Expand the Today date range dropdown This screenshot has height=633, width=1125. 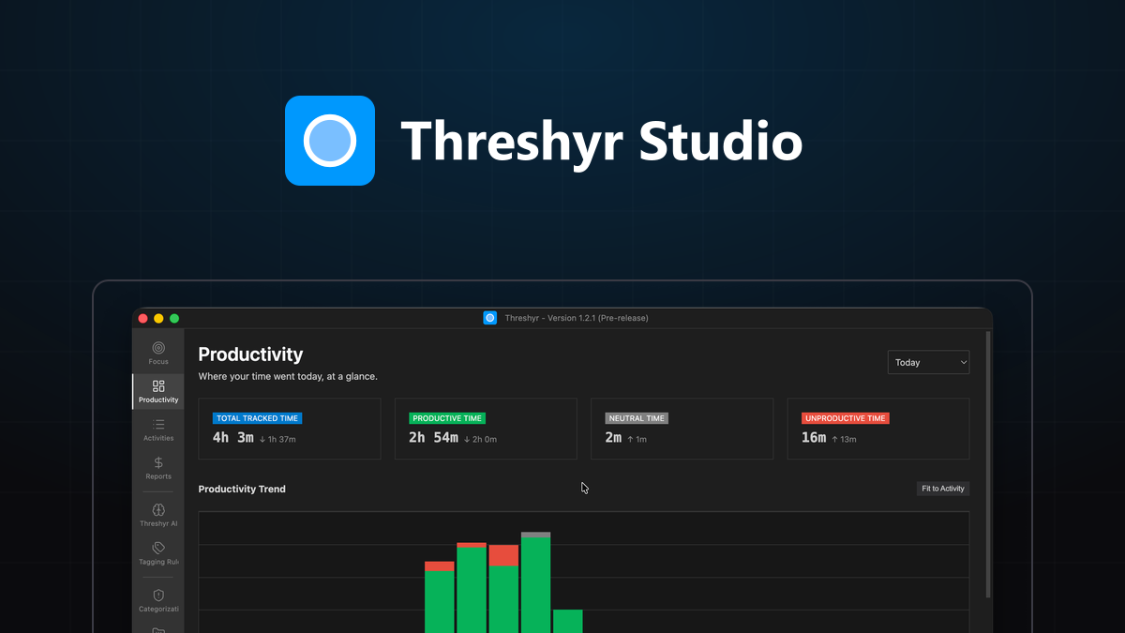928,362
